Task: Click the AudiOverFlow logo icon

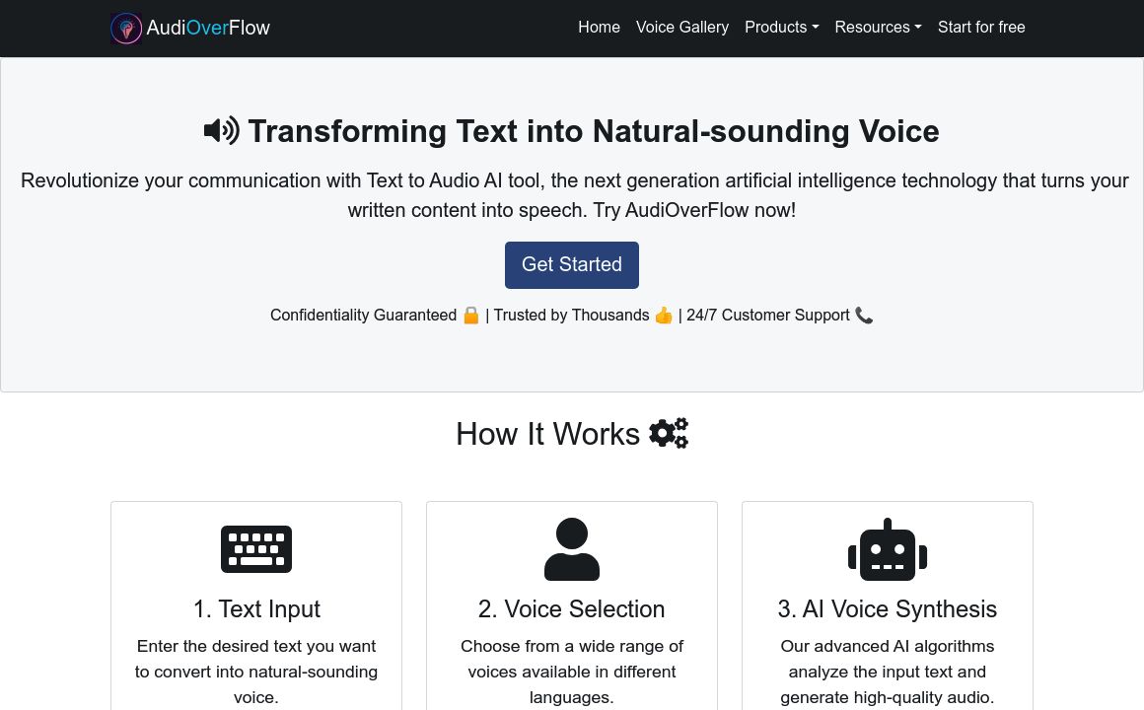Action: [x=126, y=28]
